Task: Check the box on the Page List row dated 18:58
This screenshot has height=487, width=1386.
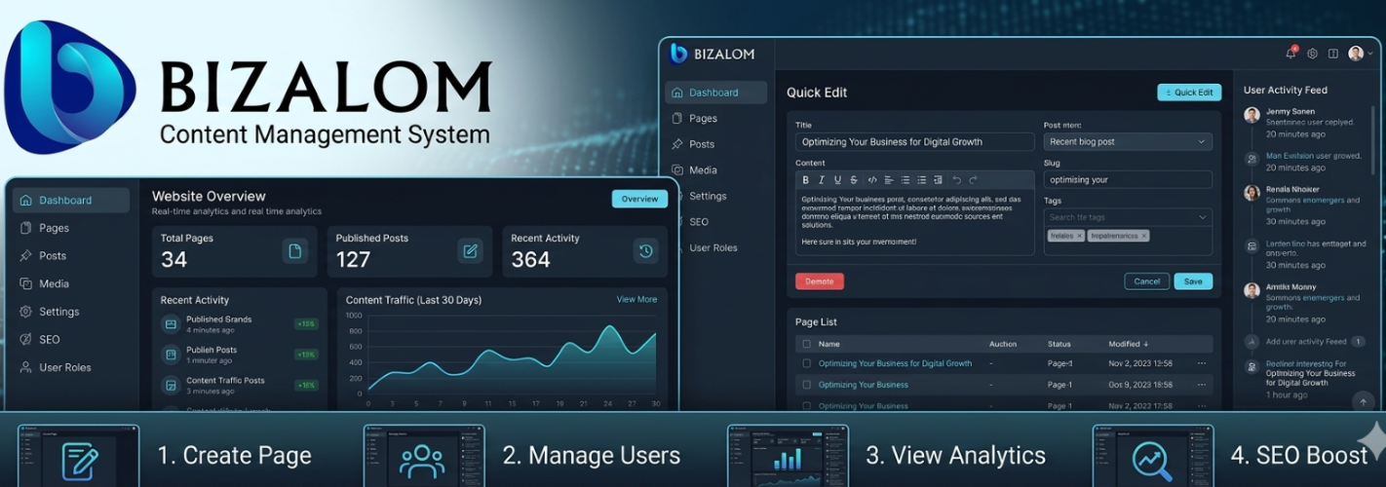Action: pyautogui.click(x=806, y=385)
